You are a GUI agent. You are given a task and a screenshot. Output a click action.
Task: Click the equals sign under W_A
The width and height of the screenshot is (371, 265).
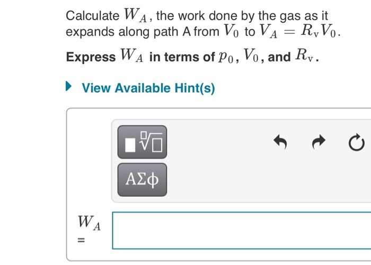[x=81, y=241]
